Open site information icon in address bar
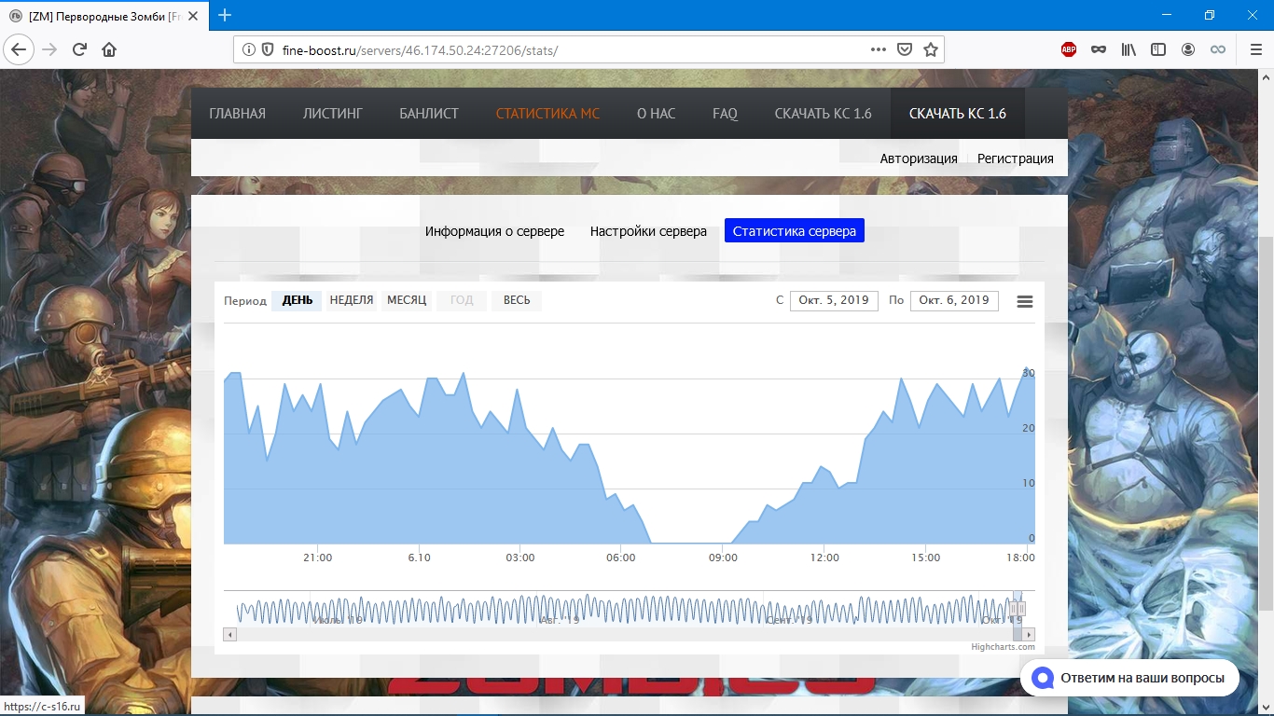Screen dimensions: 1274x716 pyautogui.click(x=249, y=49)
